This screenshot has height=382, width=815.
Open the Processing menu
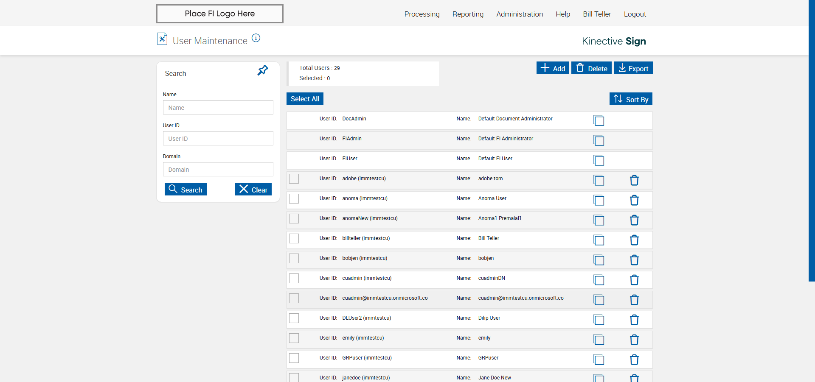click(x=422, y=14)
